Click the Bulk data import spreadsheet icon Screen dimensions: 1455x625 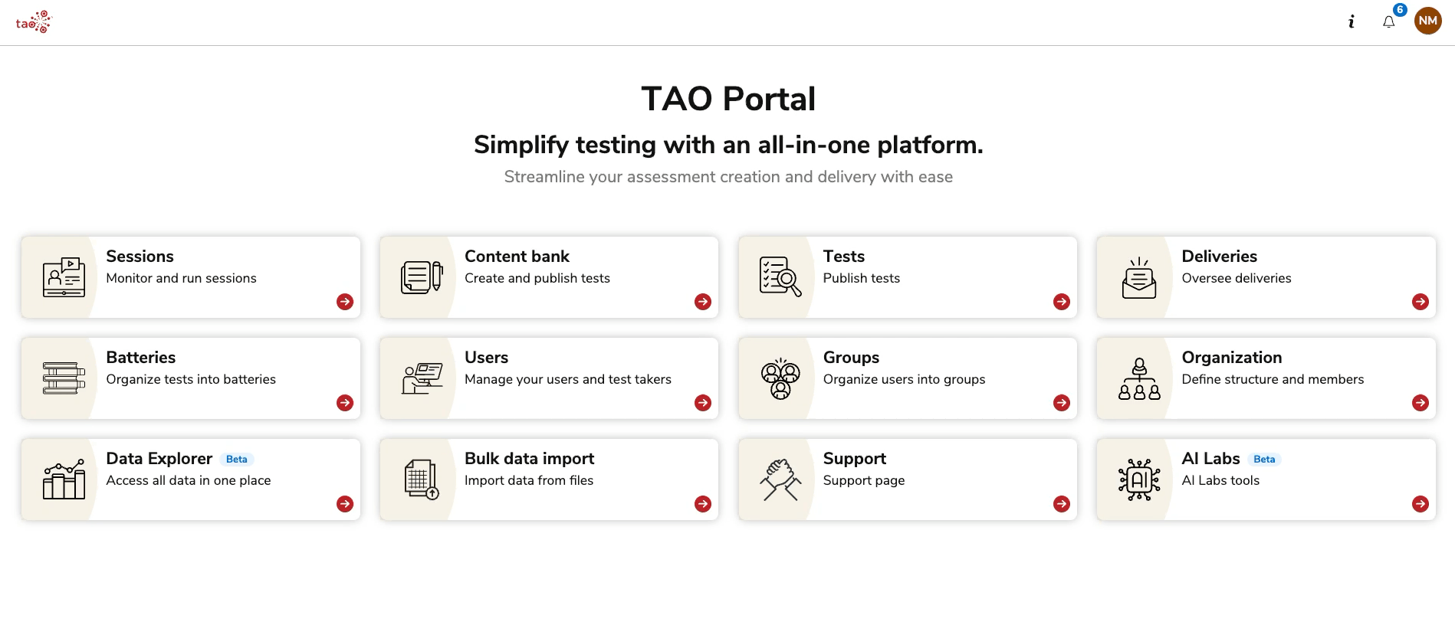click(422, 479)
